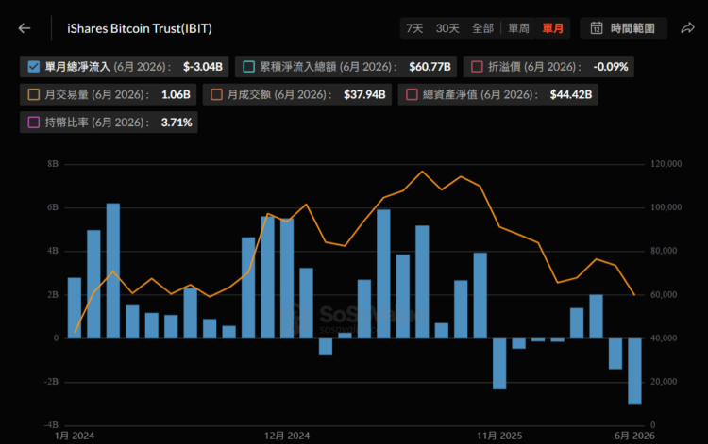Enable the 月交易量 checkbox

pyautogui.click(x=34, y=94)
